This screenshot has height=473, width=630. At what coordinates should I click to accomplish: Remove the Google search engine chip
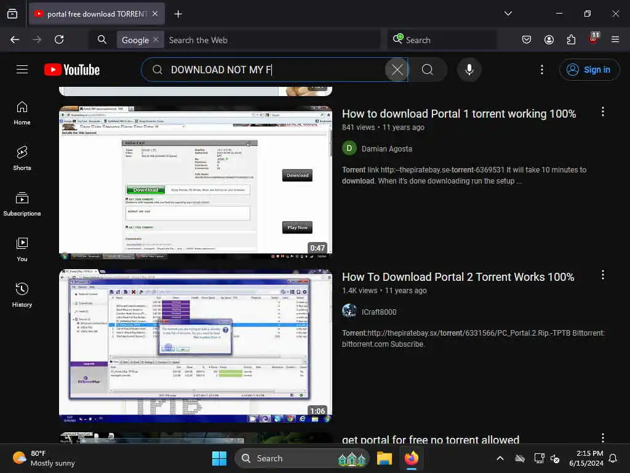156,39
